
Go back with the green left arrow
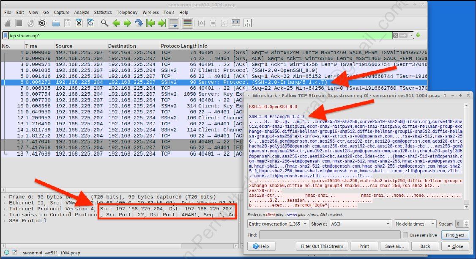[116, 23]
